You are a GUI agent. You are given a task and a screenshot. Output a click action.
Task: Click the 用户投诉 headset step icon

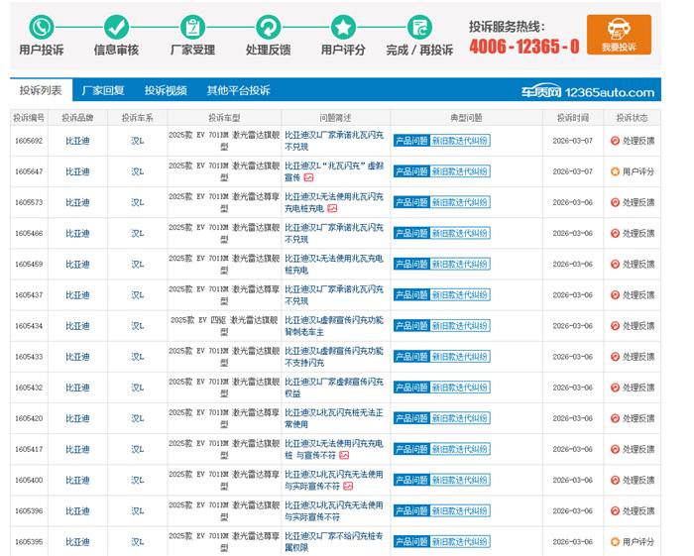click(41, 27)
